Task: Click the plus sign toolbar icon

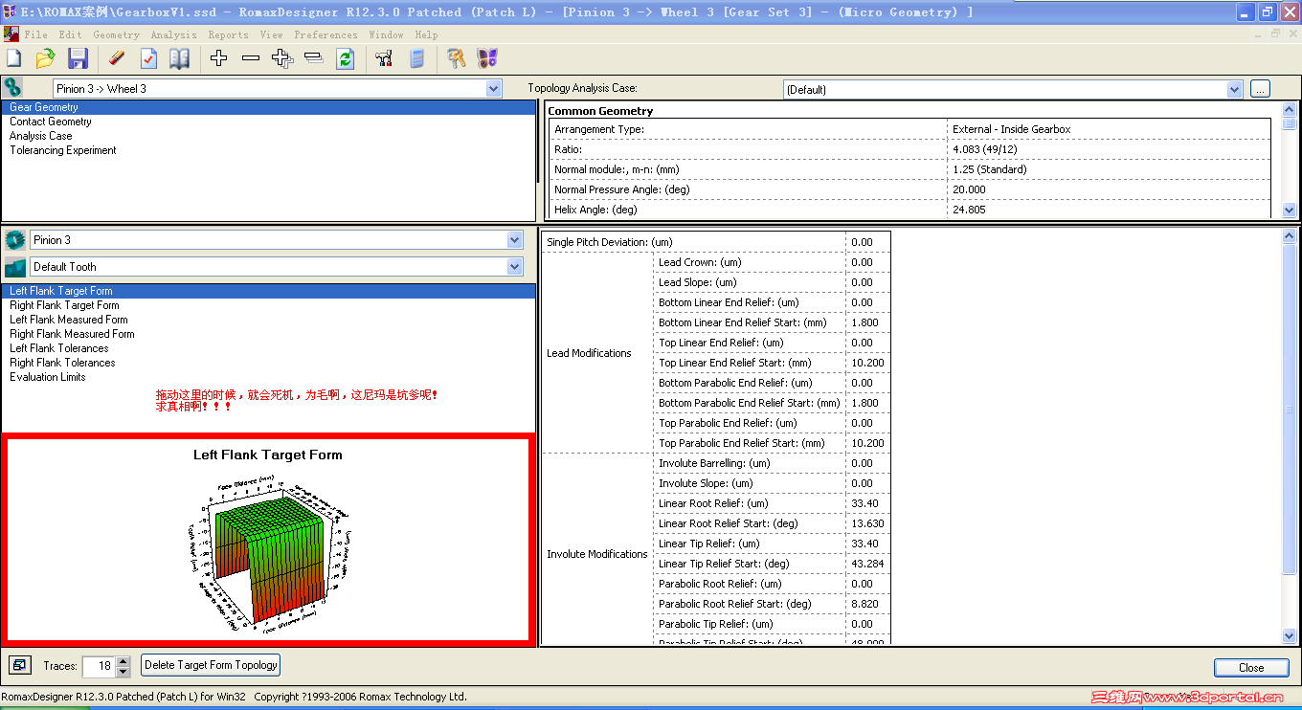Action: [x=219, y=59]
